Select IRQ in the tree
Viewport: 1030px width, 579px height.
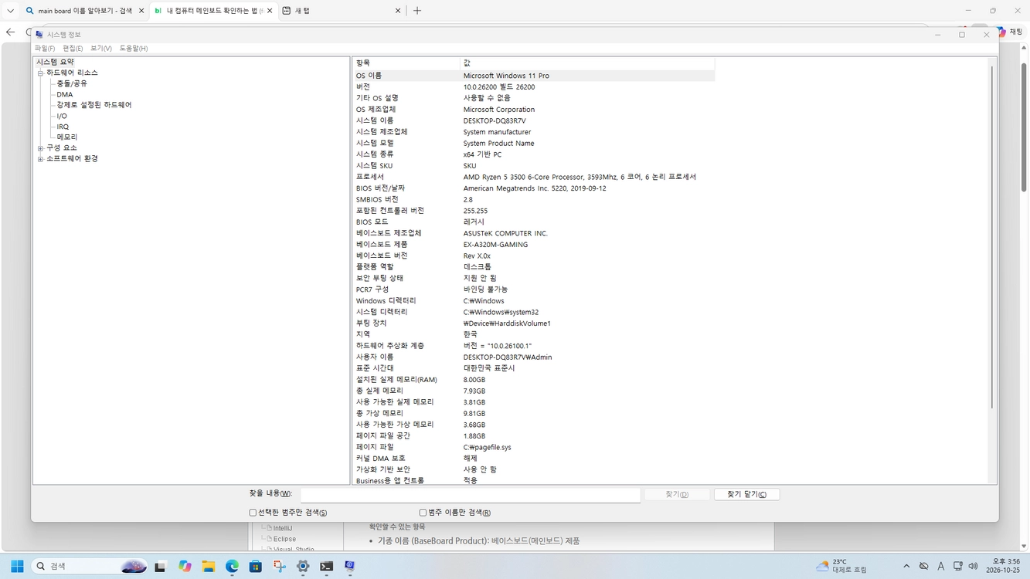tap(63, 127)
